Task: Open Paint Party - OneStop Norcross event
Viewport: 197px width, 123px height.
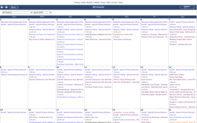Action: pos(41,117)
